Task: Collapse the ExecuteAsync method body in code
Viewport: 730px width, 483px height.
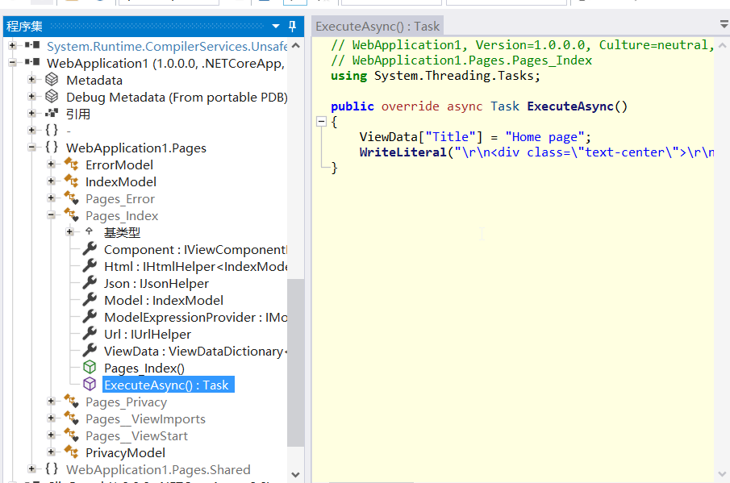Action: (321, 122)
